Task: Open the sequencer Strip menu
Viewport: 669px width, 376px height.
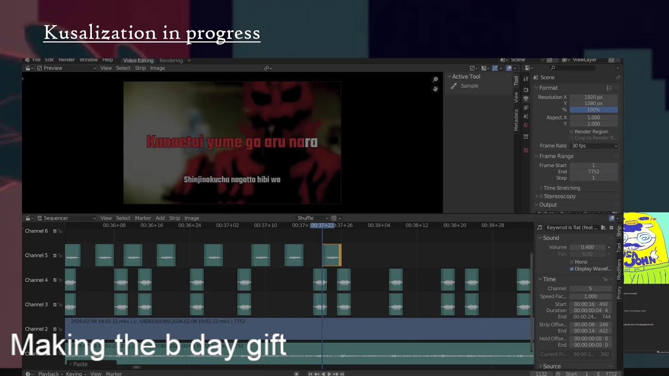Action: [x=175, y=218]
